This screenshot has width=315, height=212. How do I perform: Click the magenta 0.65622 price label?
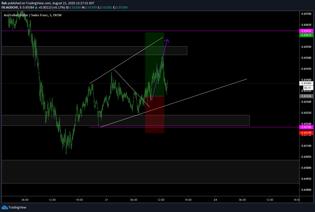pos(306,31)
